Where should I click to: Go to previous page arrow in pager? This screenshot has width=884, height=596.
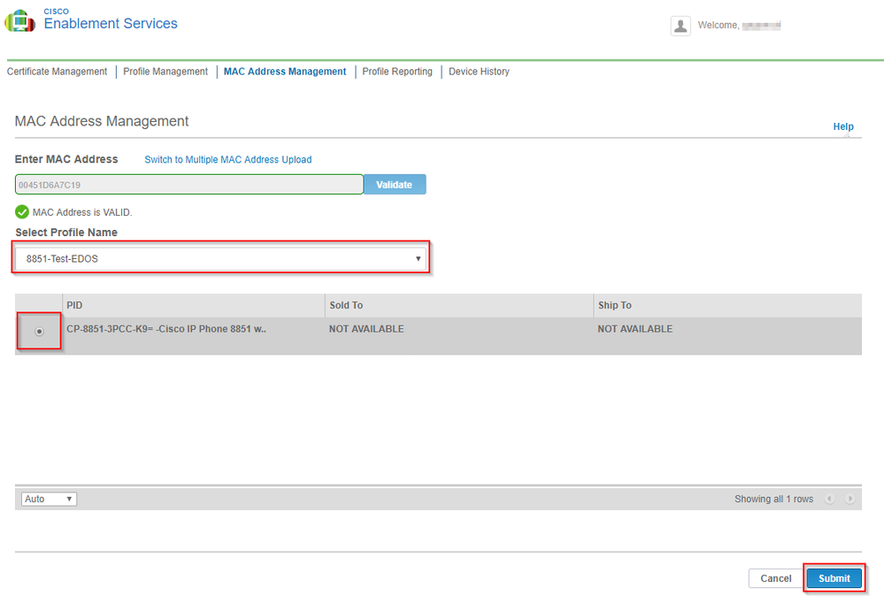829,499
